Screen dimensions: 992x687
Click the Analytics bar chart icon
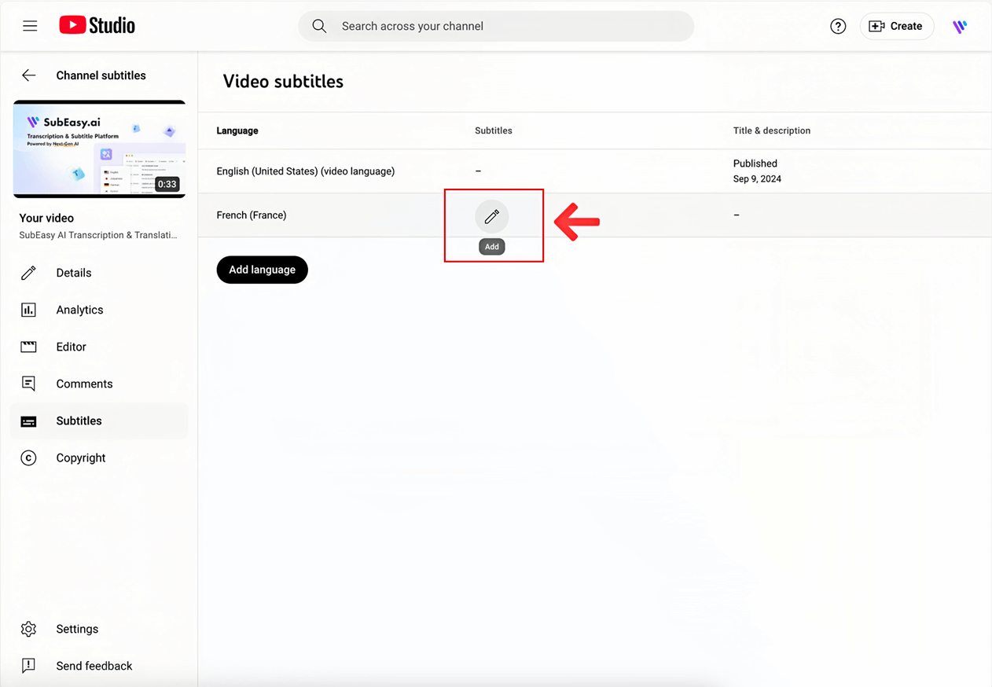[28, 310]
